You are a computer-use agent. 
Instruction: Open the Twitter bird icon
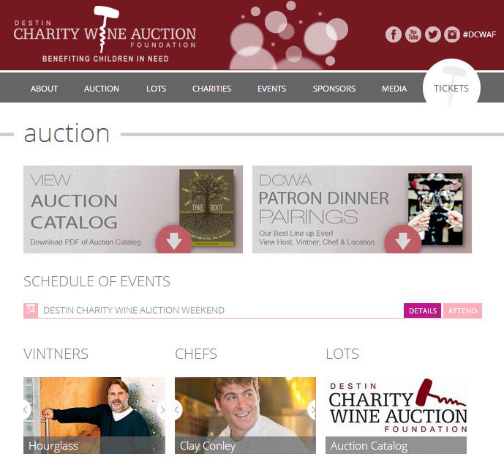pyautogui.click(x=432, y=34)
